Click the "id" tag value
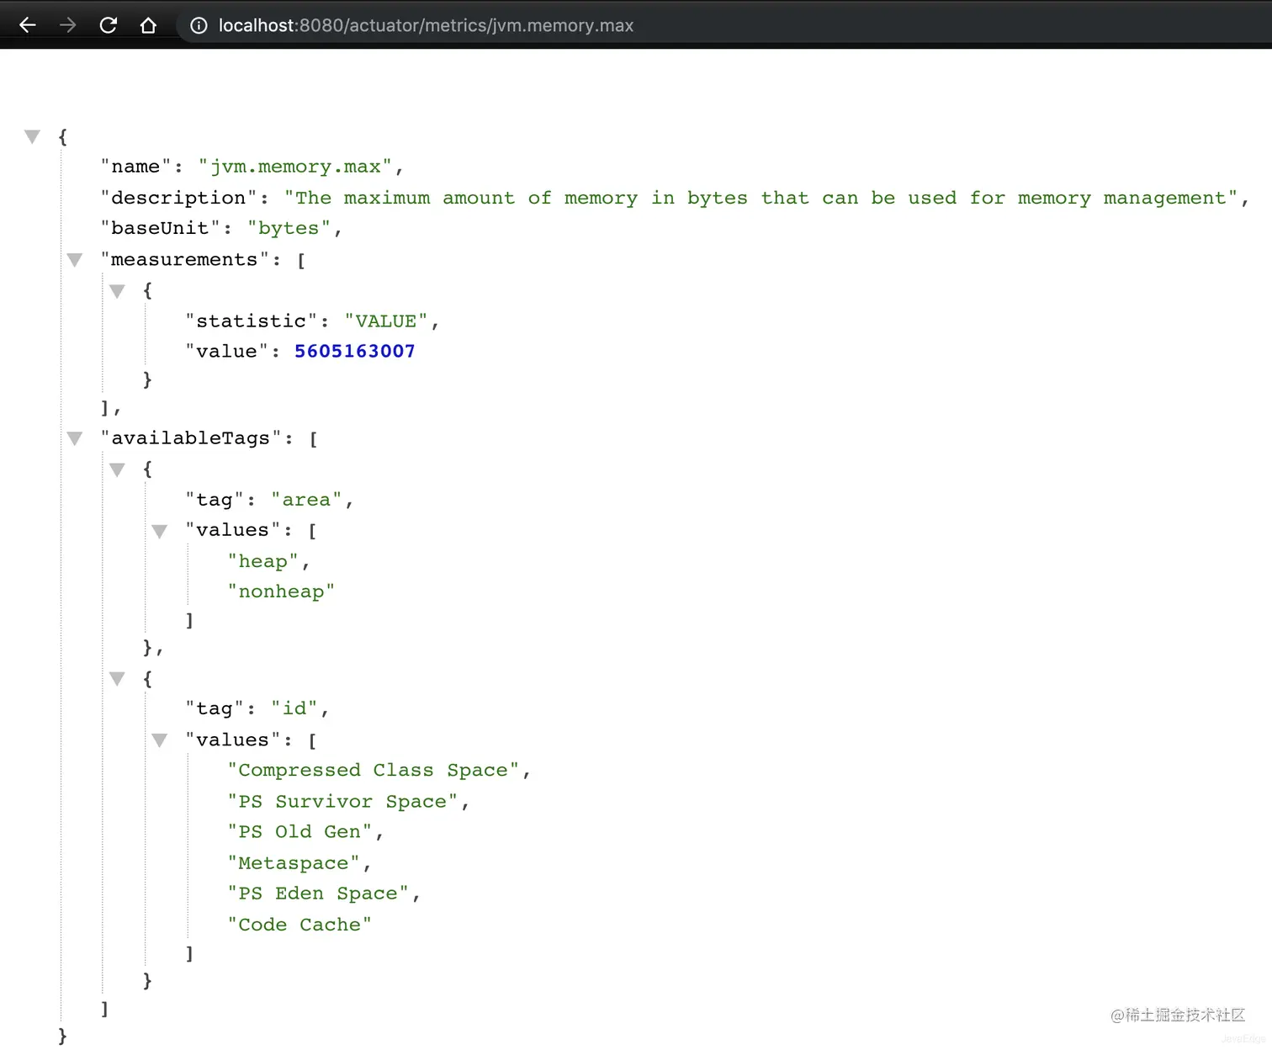Screen dimensions: 1272x1050 point(294,708)
